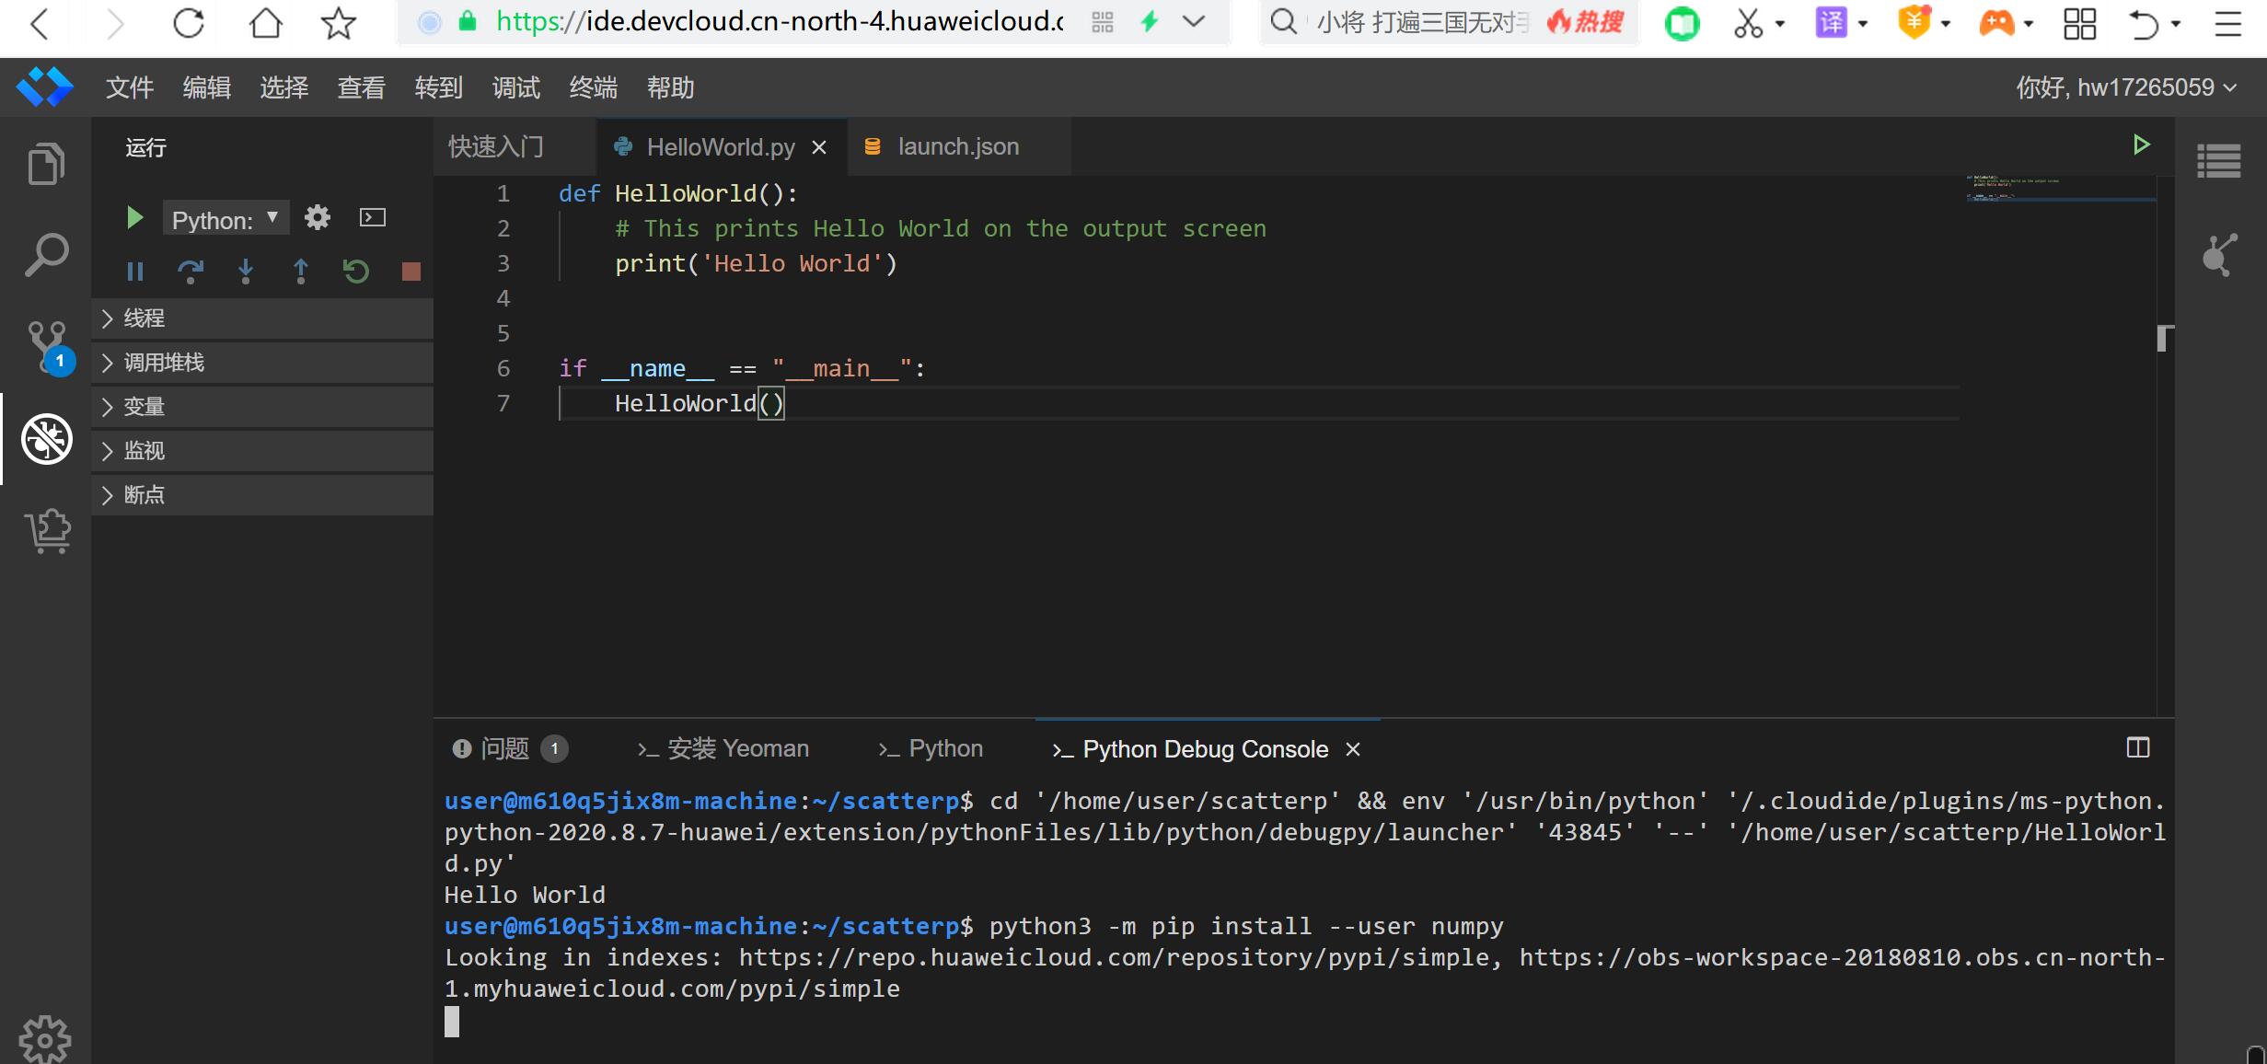Pause the debugger
This screenshot has height=1064, width=2267.
point(135,271)
